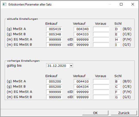This screenshot has height=117, width=139.
Task: Focus previous Voraus field for EG MwSt B
Action: [101, 97]
